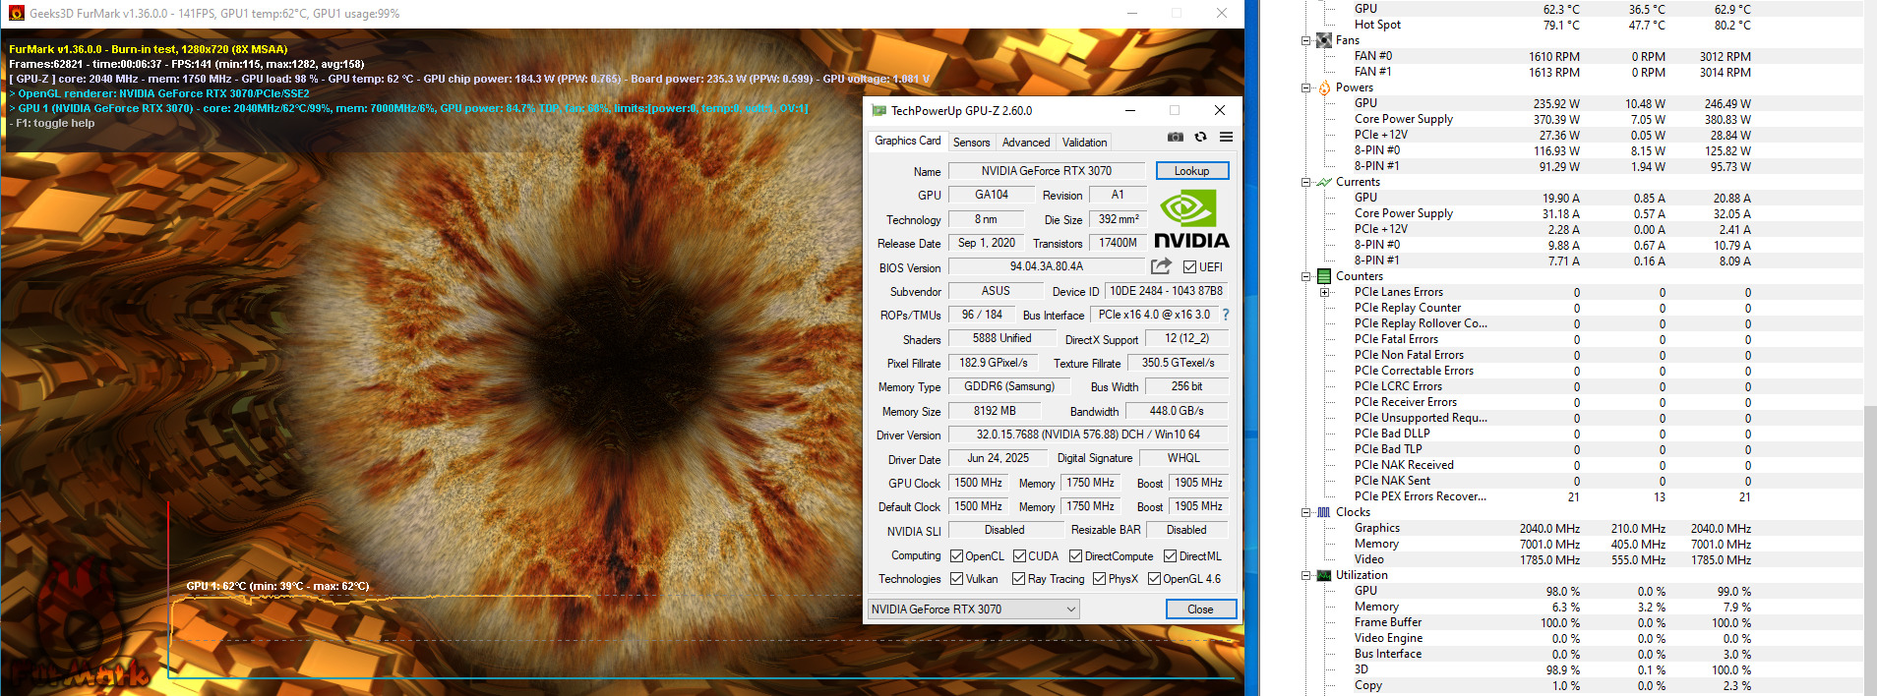This screenshot has height=696, width=1877.
Task: Select the Graphics clock row
Action: [x=1582, y=528]
